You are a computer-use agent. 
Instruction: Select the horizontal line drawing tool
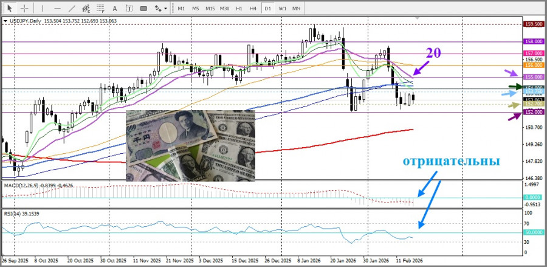pyautogui.click(x=58, y=8)
